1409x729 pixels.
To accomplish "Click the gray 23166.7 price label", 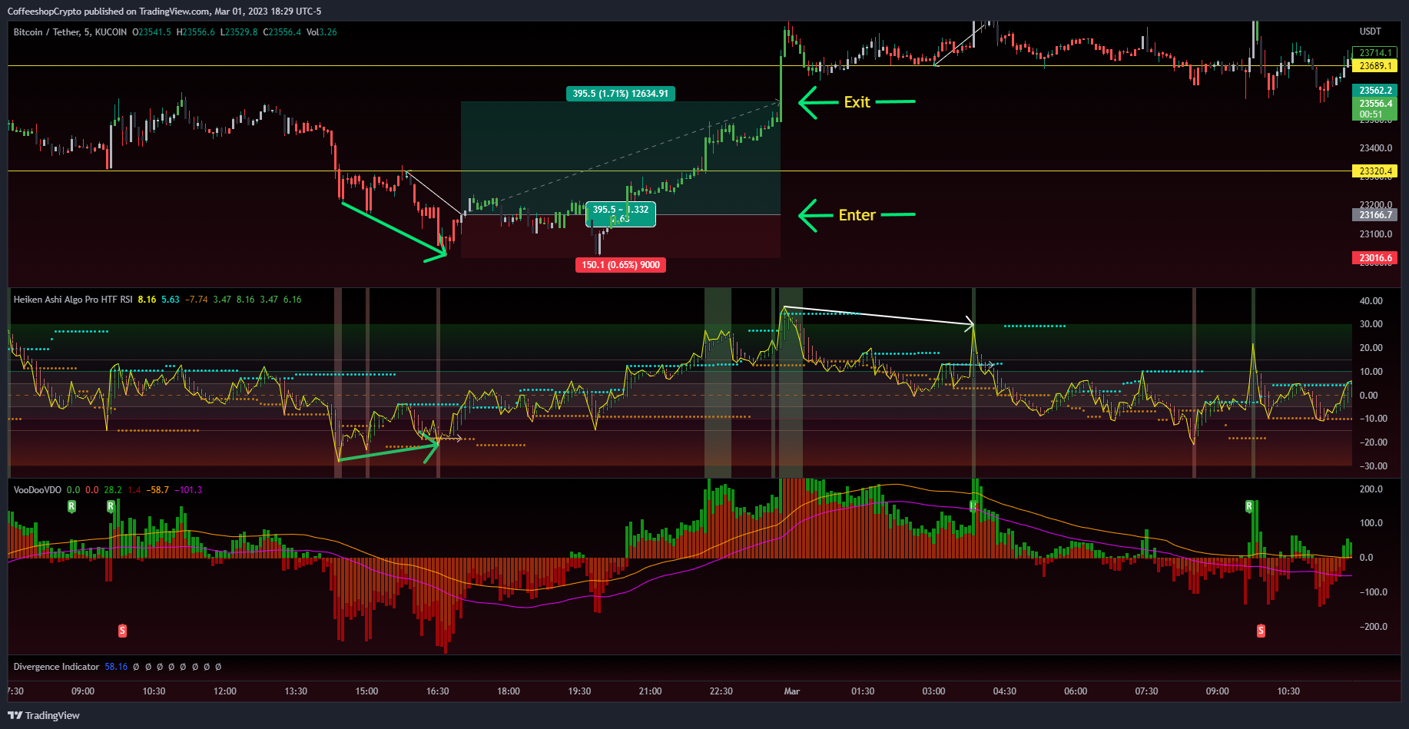I will click(1374, 215).
